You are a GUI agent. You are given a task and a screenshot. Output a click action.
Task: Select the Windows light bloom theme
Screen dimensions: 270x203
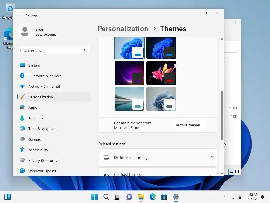pyautogui.click(x=129, y=48)
